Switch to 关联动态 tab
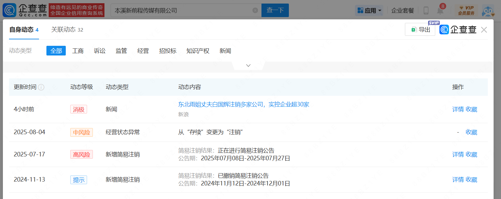501x199 pixels. [67, 30]
